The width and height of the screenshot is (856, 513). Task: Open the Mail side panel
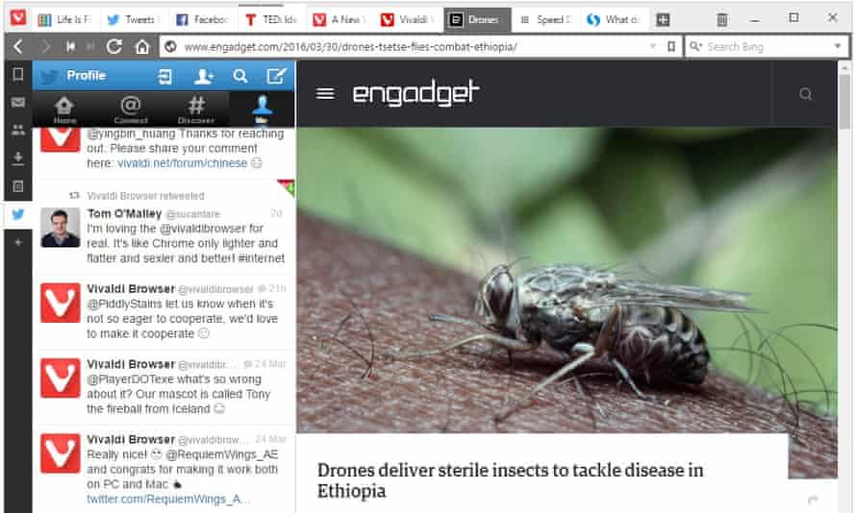[x=18, y=103]
